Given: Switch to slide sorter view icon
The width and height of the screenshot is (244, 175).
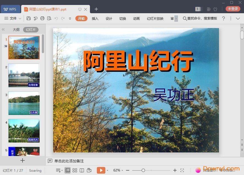Looking at the screenshot, I should click(x=75, y=170).
